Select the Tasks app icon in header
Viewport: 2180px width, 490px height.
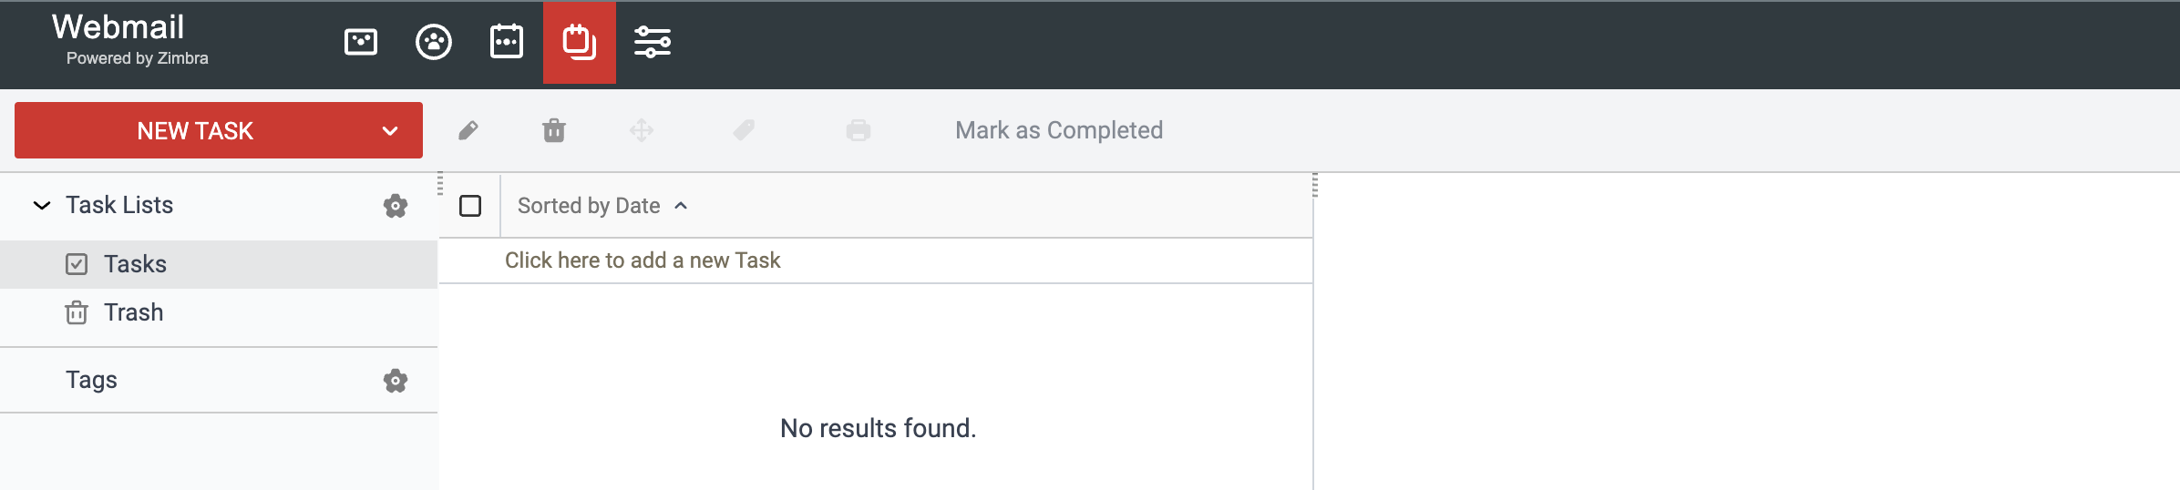(x=580, y=42)
